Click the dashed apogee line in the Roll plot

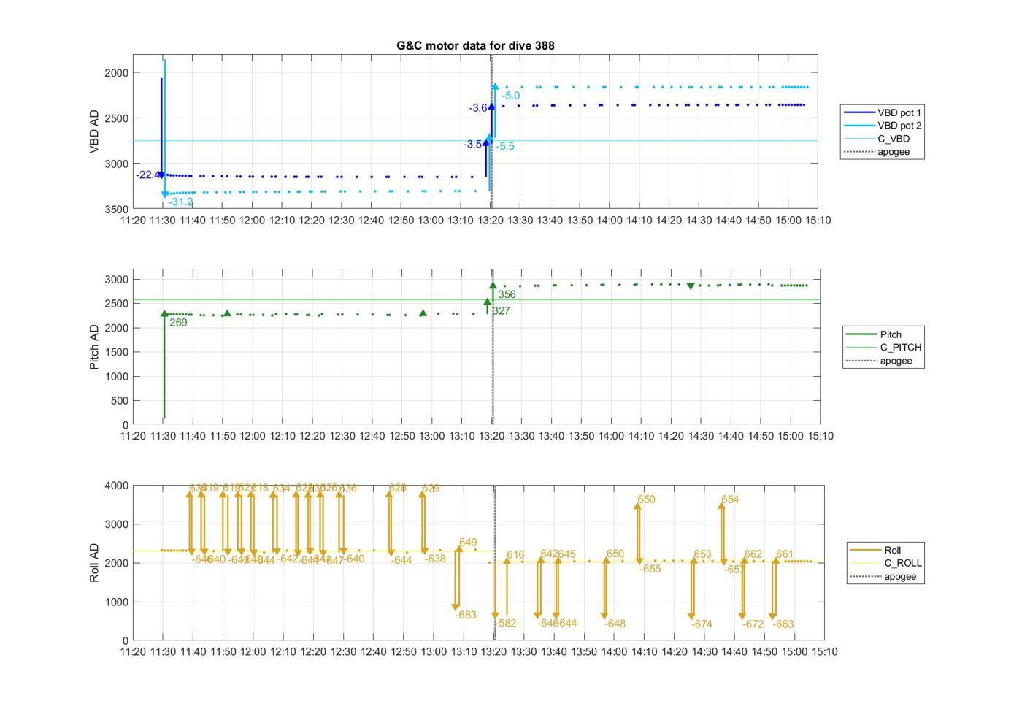[495, 563]
